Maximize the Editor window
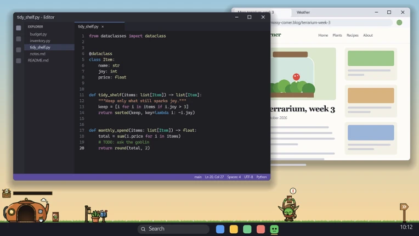The height and width of the screenshot is (236, 419). [x=250, y=17]
